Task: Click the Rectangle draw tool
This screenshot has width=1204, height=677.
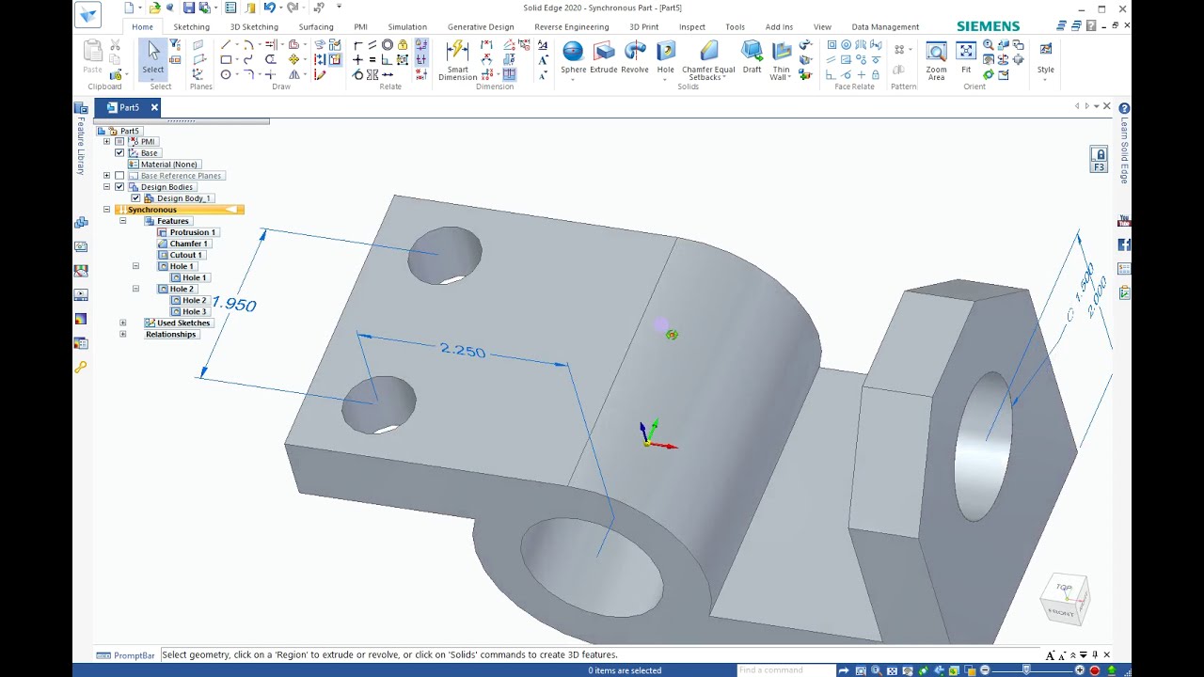Action: click(x=226, y=59)
